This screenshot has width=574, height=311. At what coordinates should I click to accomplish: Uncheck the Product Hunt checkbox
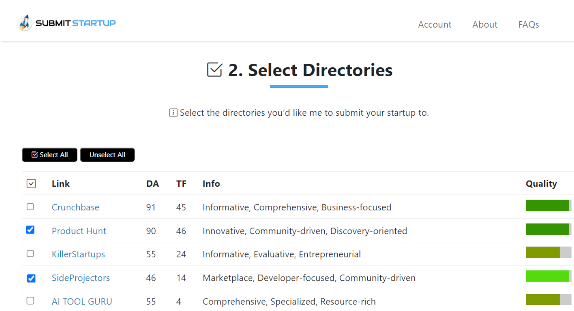[x=30, y=230]
